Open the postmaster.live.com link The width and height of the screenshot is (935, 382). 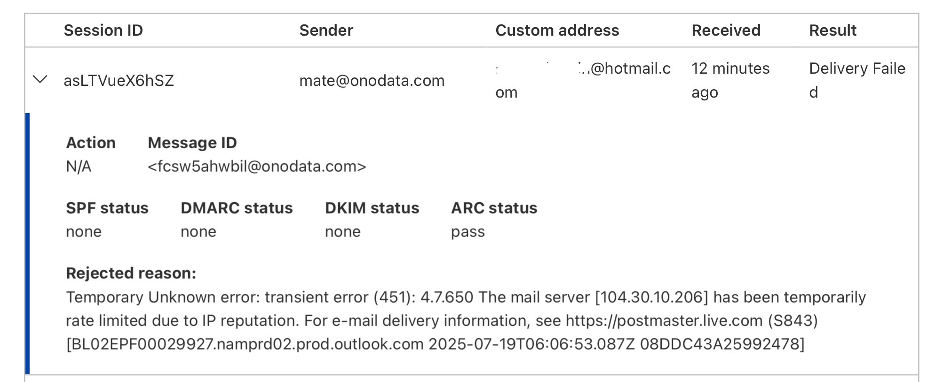664,321
